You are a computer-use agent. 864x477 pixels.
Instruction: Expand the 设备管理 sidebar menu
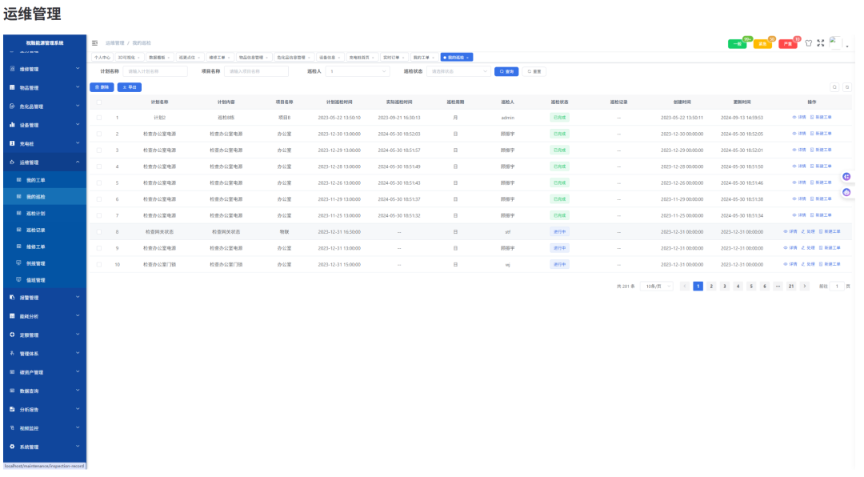click(45, 125)
